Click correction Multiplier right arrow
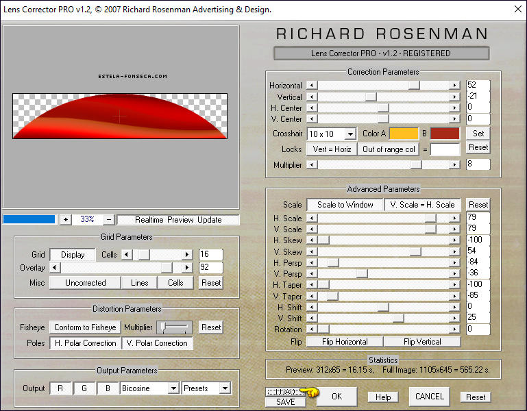 (454, 164)
